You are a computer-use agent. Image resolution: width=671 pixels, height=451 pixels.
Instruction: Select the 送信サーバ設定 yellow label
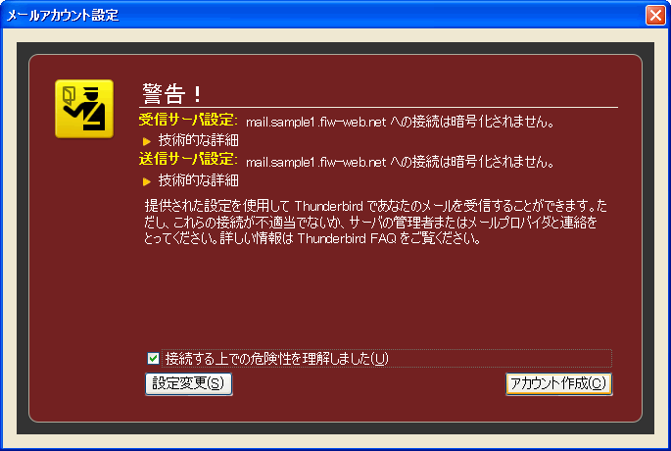188,159
